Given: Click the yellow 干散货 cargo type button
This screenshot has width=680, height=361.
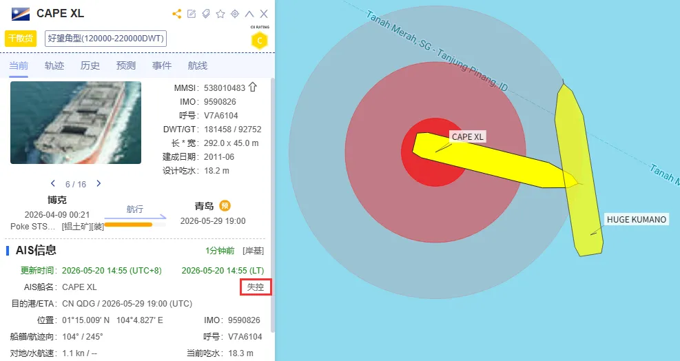Looking at the screenshot, I should [21, 39].
